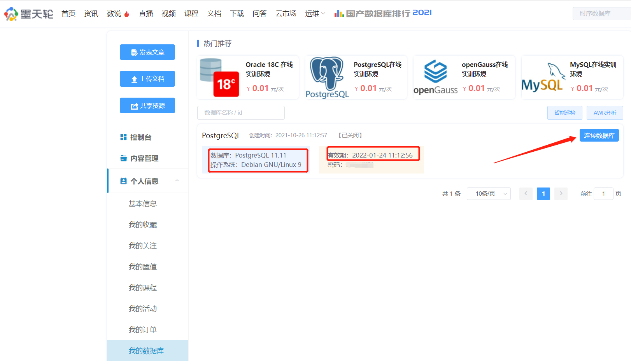Screen dimensions: 631x361
Task: Click the flame icon beside 数说
Action: click(x=126, y=14)
